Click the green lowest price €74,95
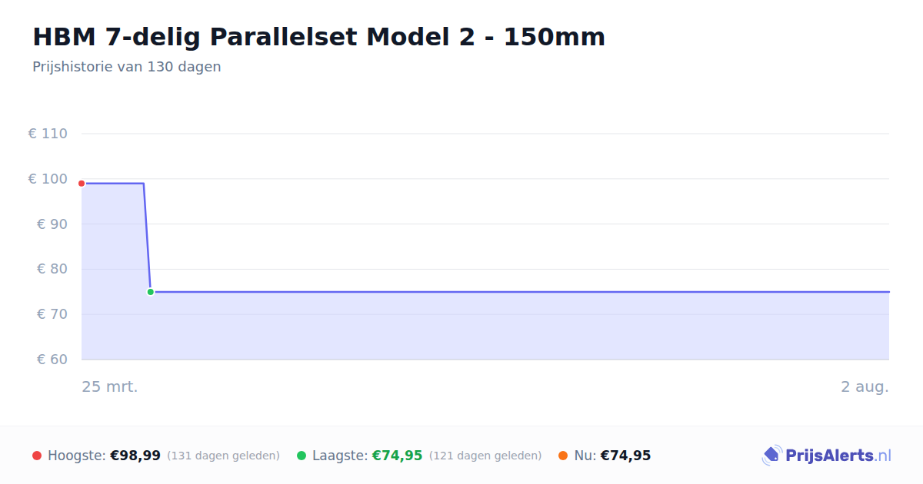Screen dimensions: 923x484 (x=398, y=456)
